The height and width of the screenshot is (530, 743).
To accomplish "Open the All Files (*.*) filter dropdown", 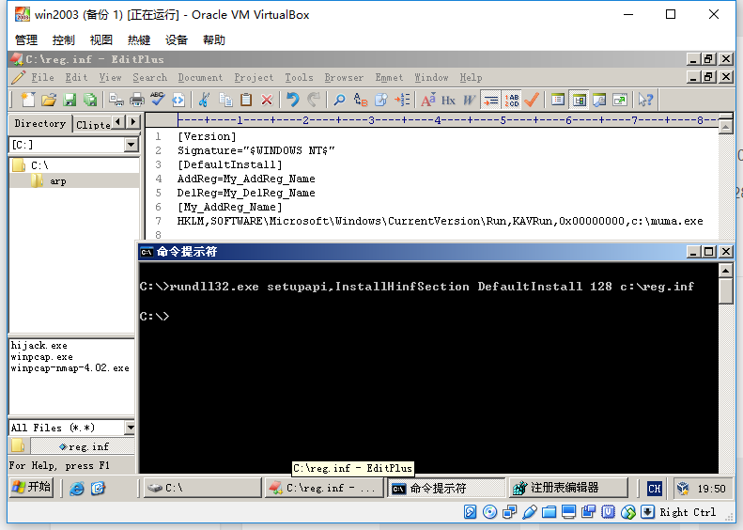I will tap(130, 428).
